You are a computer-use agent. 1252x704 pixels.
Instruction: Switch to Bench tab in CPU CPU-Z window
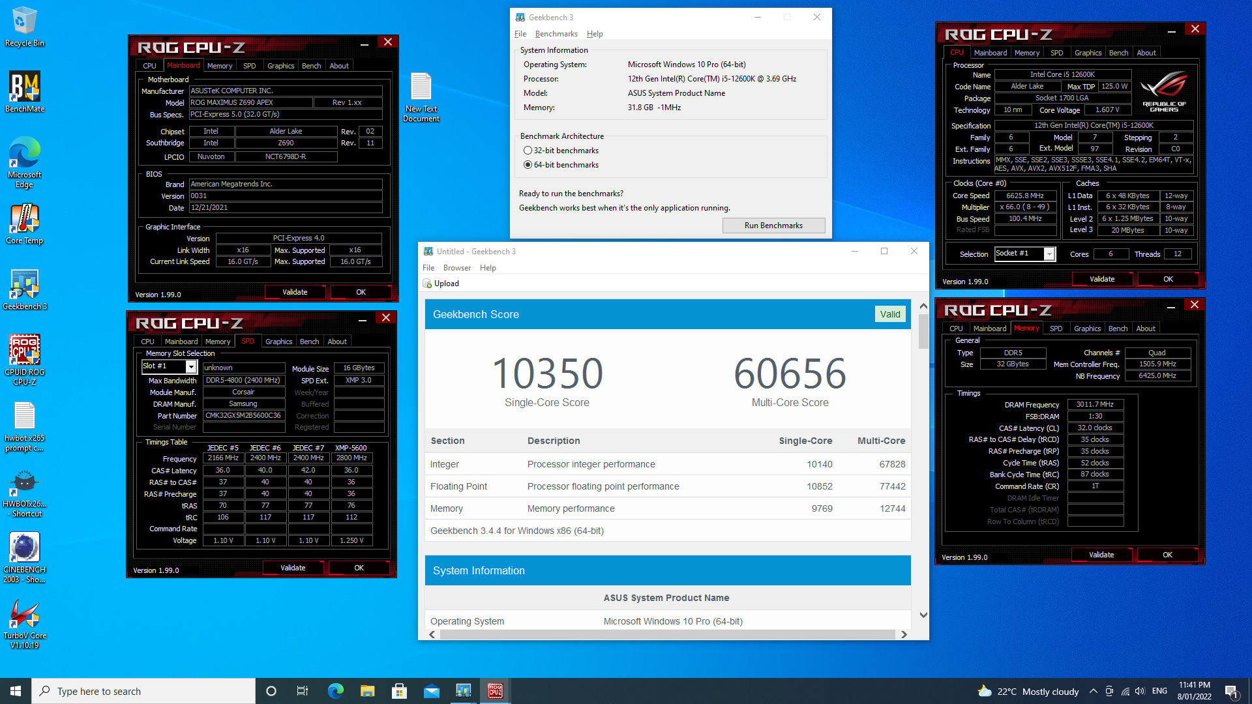tap(1118, 53)
